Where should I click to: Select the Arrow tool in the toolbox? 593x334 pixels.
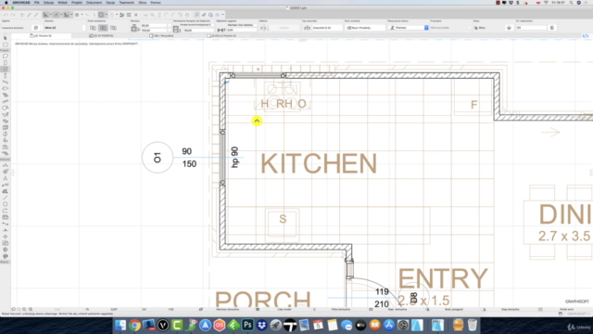pos(6,38)
